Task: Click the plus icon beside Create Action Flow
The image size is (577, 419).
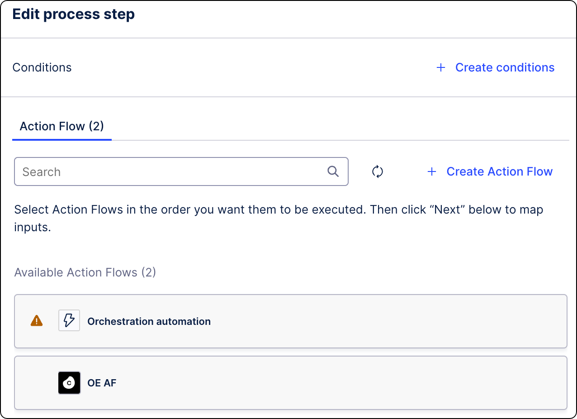Action: [x=432, y=171]
